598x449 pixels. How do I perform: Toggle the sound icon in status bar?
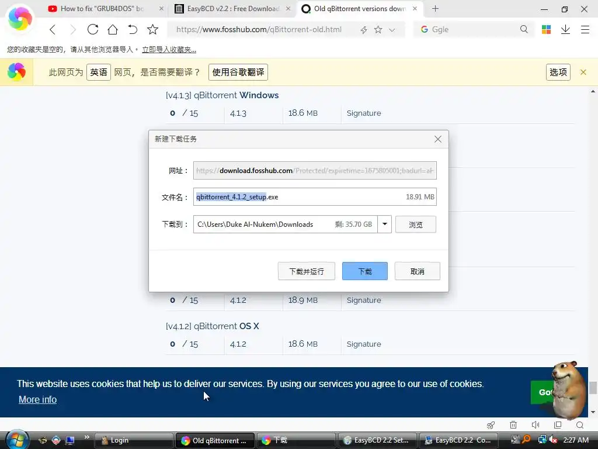click(536, 424)
